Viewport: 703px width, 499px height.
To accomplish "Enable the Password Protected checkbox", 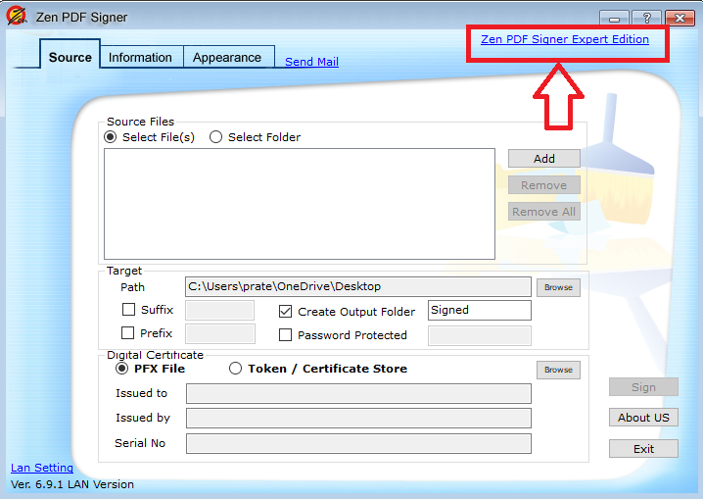I will pyautogui.click(x=285, y=334).
